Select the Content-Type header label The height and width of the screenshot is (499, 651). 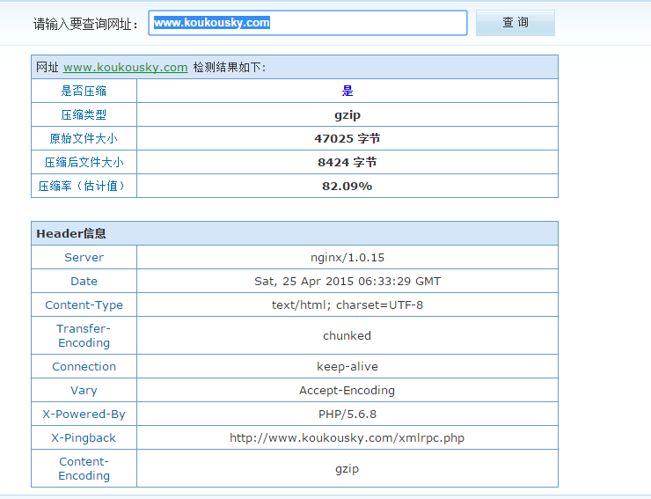(x=84, y=305)
